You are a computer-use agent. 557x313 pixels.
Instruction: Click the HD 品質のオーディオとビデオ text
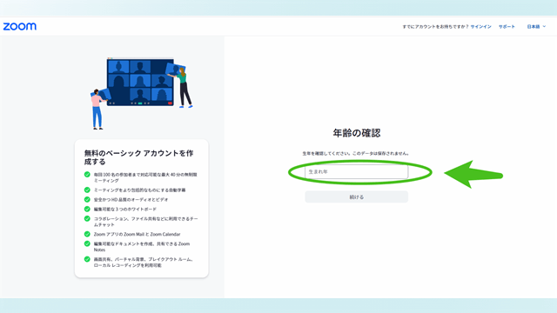pos(131,200)
